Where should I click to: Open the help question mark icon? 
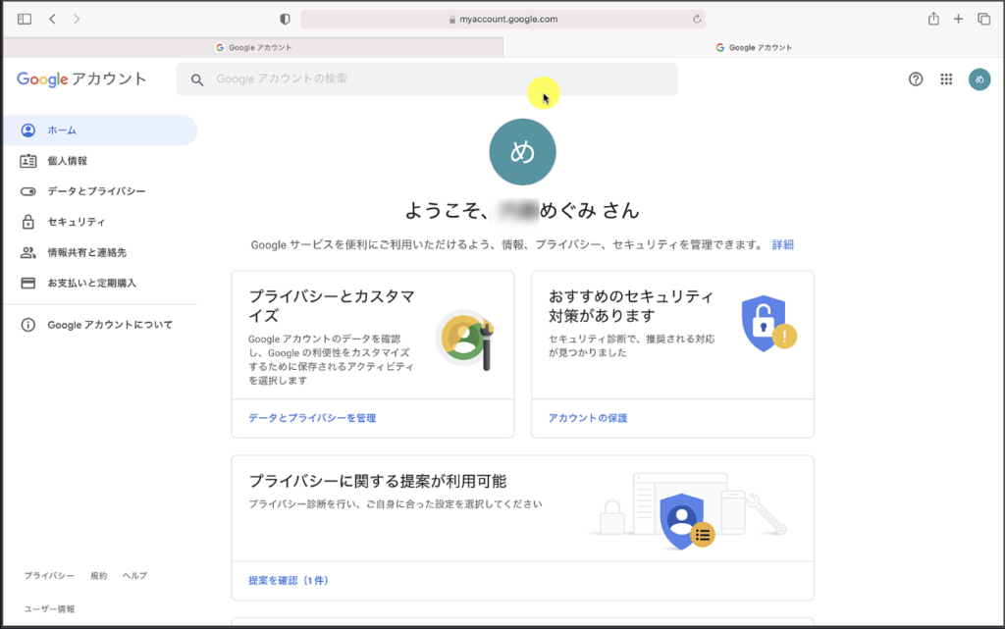click(916, 79)
